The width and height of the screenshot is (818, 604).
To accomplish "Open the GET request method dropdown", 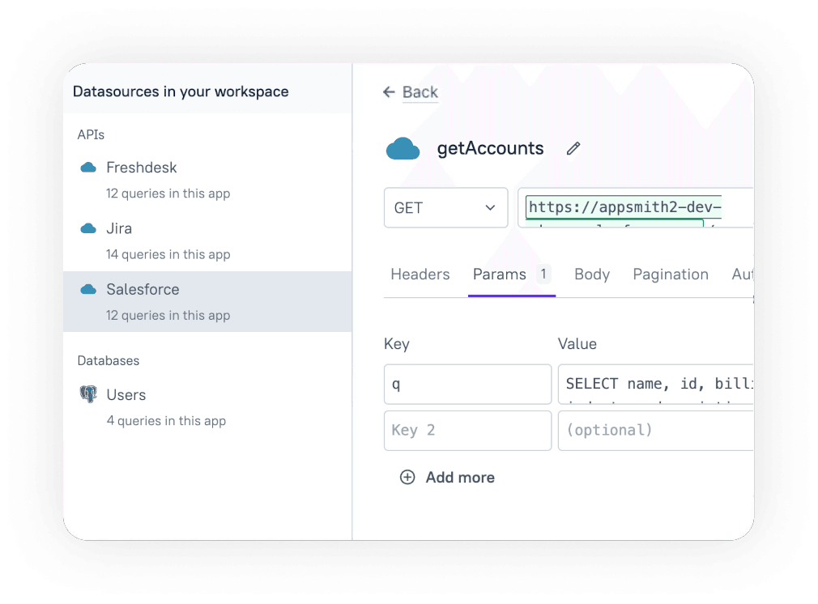I will click(445, 207).
